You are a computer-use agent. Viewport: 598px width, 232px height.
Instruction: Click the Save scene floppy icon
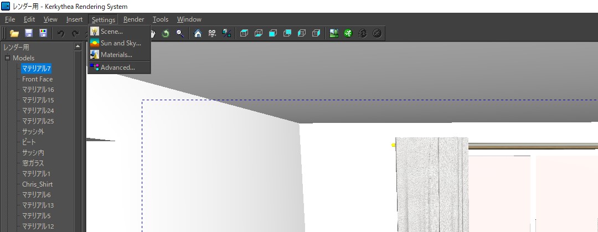(x=29, y=34)
